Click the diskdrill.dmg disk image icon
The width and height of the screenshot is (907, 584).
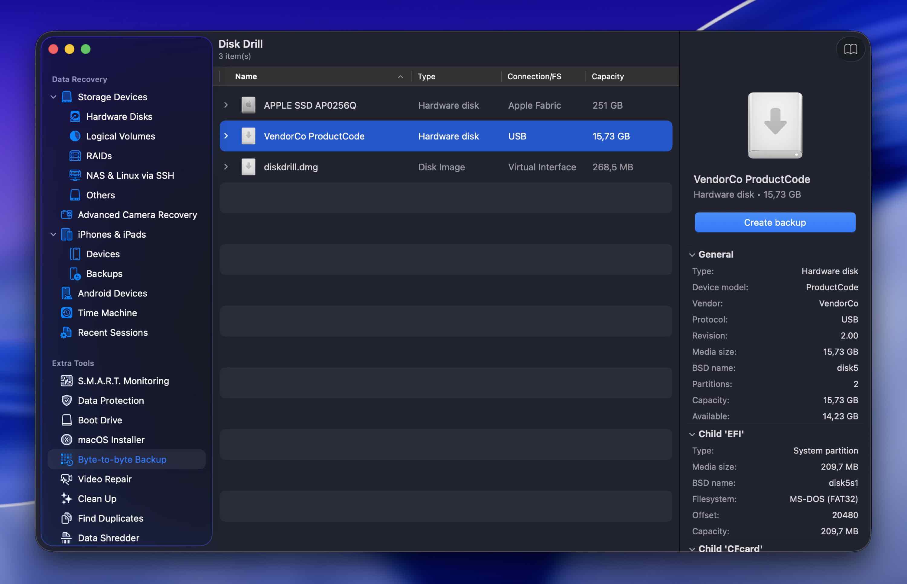point(248,167)
